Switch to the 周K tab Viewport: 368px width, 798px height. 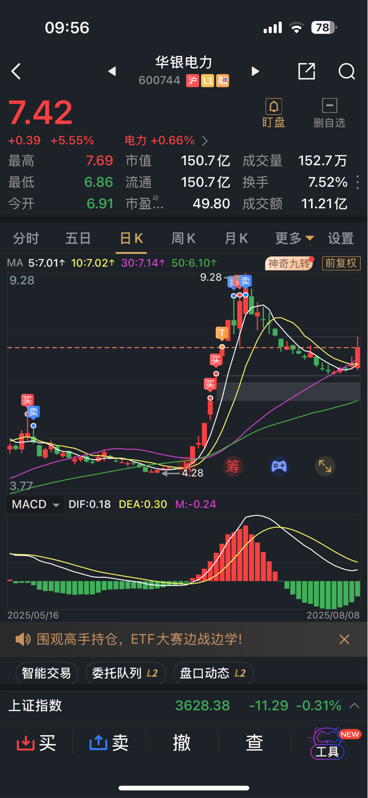click(x=183, y=238)
